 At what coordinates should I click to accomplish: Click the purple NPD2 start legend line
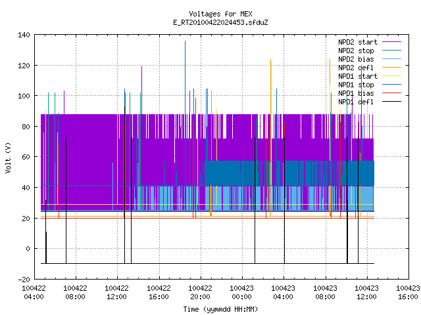click(391, 42)
